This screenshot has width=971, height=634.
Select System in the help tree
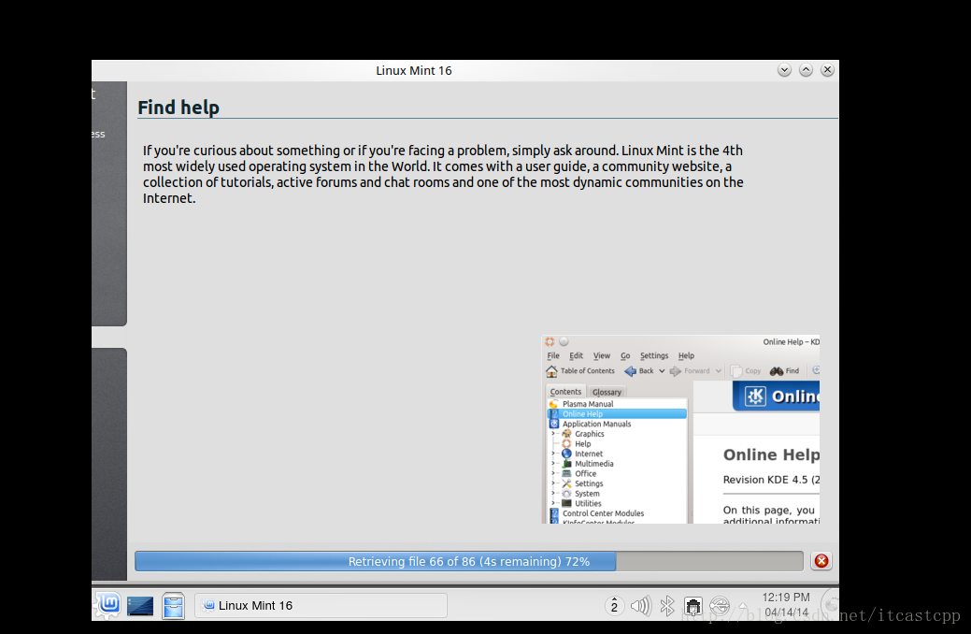(587, 494)
